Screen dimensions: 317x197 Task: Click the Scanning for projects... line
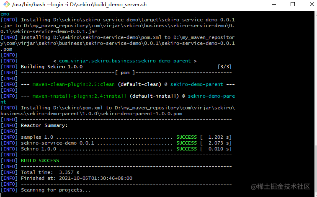56,190
